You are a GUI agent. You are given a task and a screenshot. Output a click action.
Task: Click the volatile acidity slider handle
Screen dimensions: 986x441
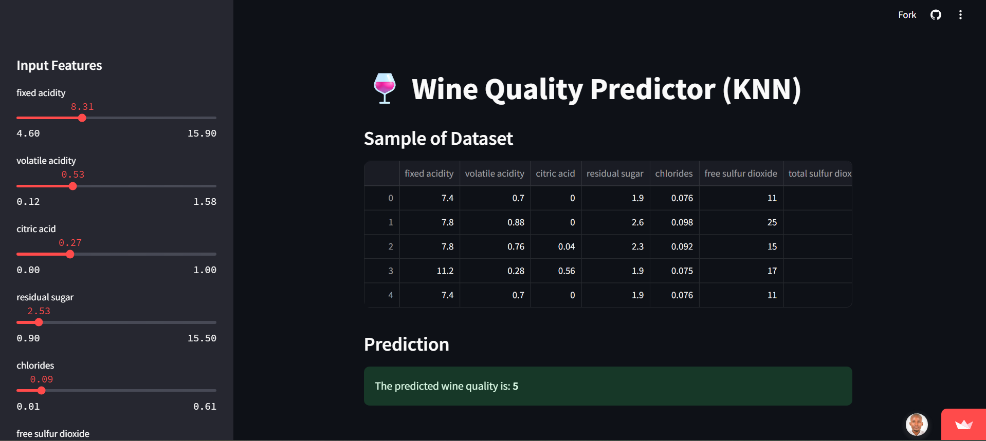coord(73,186)
